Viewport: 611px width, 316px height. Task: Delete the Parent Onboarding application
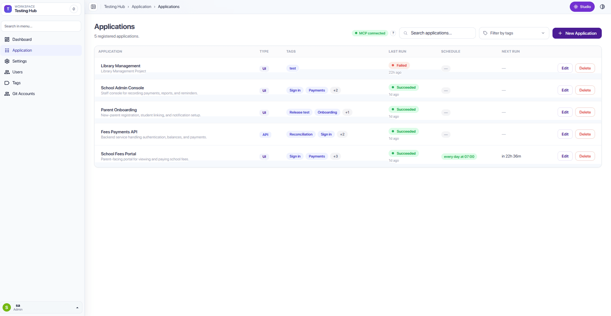585,112
